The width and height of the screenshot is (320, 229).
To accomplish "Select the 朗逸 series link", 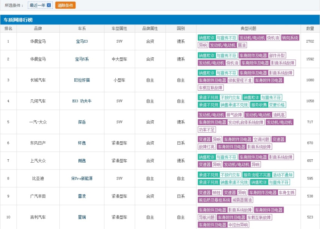I will click(82, 161).
